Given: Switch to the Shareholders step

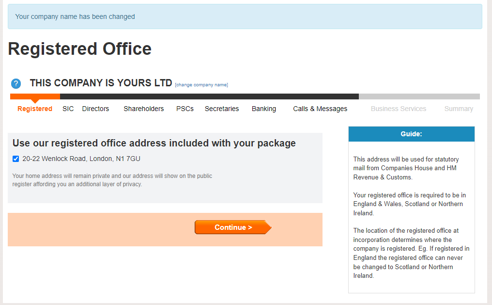Looking at the screenshot, I should (x=144, y=109).
